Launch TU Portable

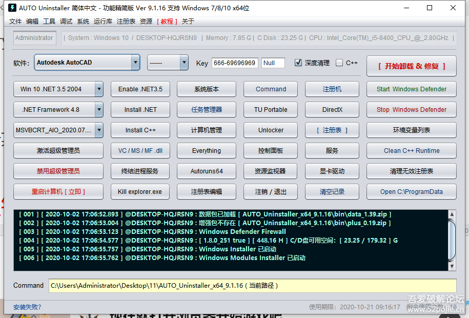point(271,110)
